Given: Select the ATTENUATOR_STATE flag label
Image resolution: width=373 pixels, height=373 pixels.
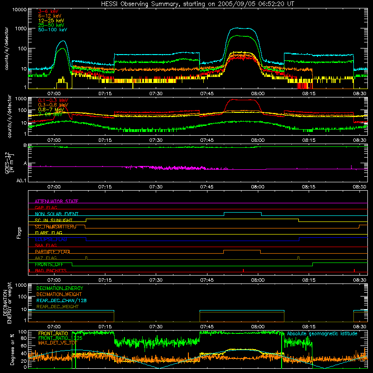Looking at the screenshot, I should coord(56,201).
